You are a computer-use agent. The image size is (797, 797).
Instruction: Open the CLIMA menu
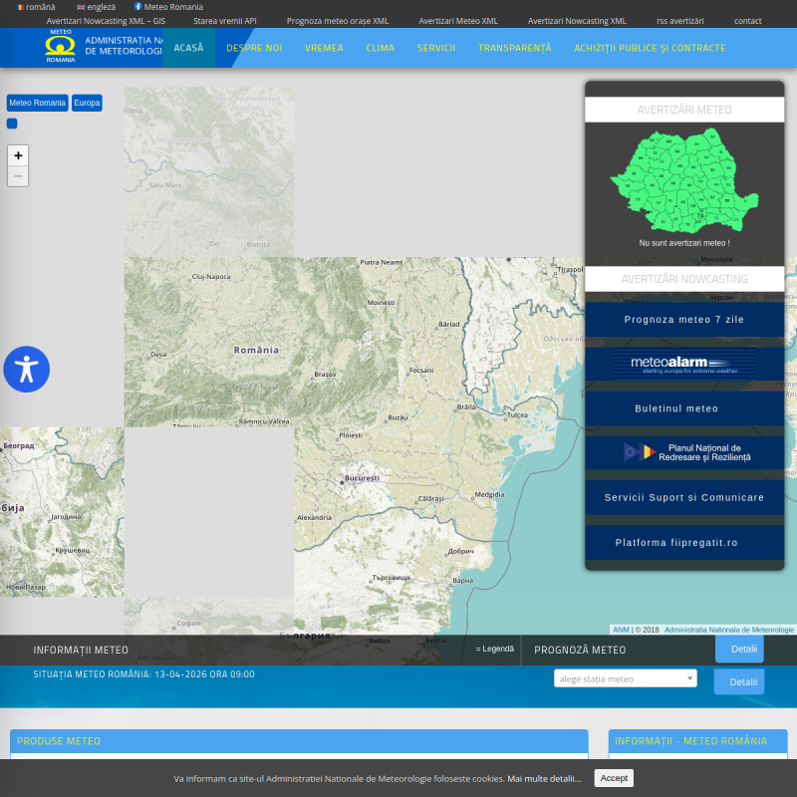tap(380, 48)
